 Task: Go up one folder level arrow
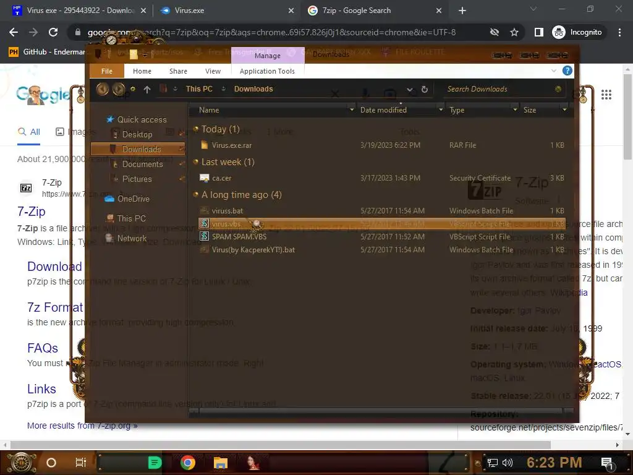[147, 90]
